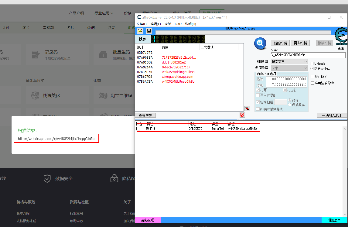Select the 最后数字 last digits radio button
Screen dimensions: 348x227
click(x=289, y=105)
